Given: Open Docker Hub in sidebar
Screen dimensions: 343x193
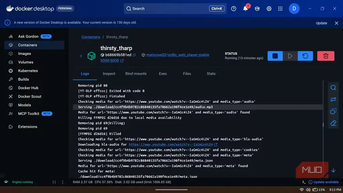Looking at the screenshot, I should point(35,88).
